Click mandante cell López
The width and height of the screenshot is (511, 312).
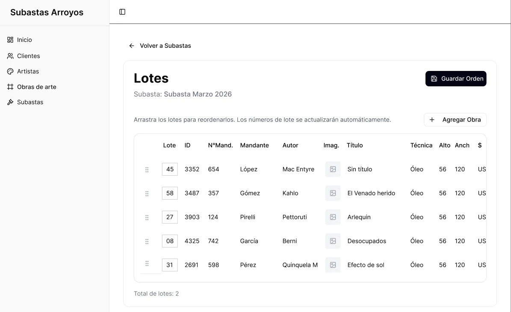(248, 169)
